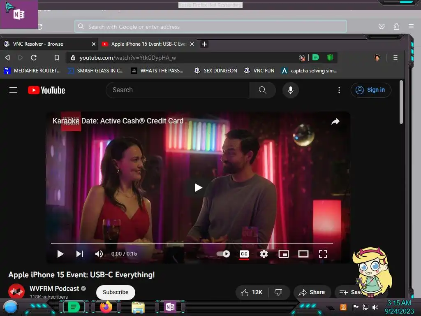Viewport: 421px width, 316px height.
Task: Bookmark this page with the bookmark icon
Action: [56, 58]
